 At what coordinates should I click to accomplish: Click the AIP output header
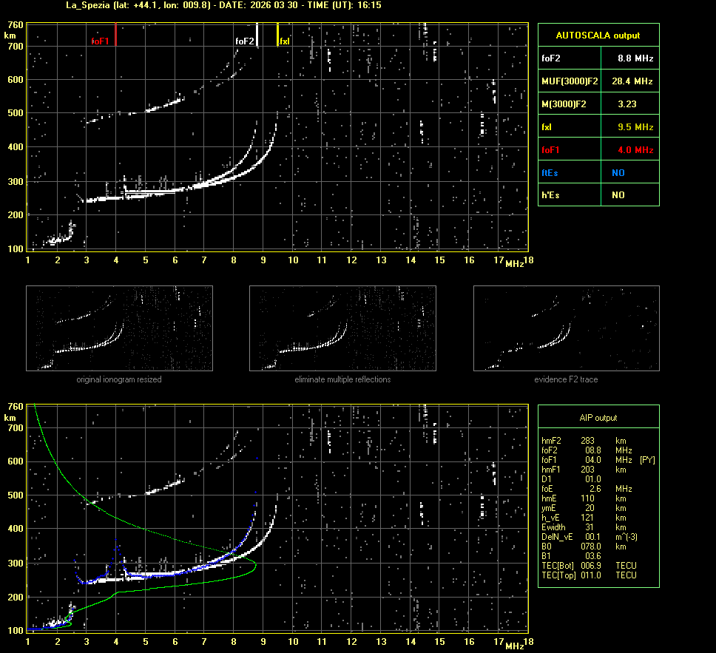[x=598, y=418]
